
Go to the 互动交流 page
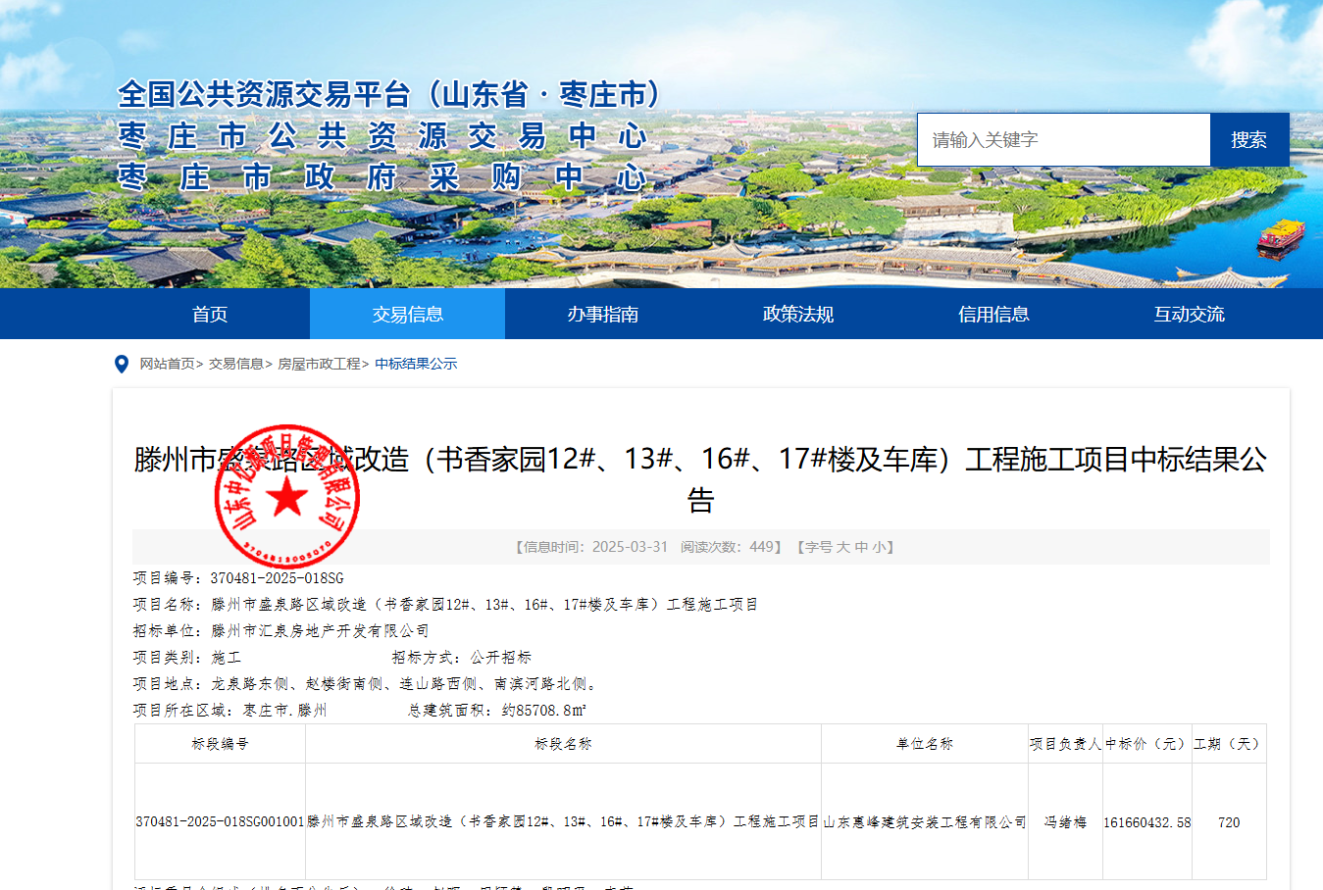pos(1188,314)
